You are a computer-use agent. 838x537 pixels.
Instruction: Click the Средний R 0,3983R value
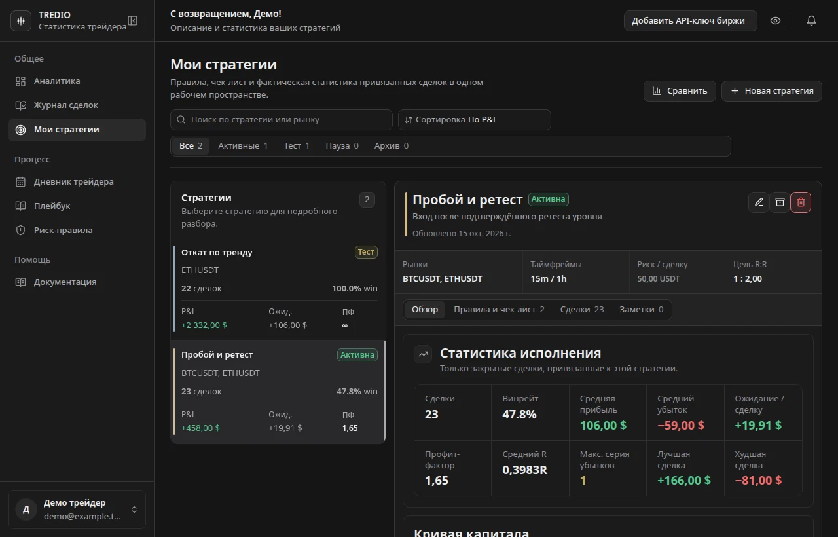point(524,470)
